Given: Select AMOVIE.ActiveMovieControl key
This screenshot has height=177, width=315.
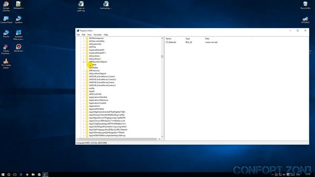Looking at the screenshot, I should coord(102,83).
